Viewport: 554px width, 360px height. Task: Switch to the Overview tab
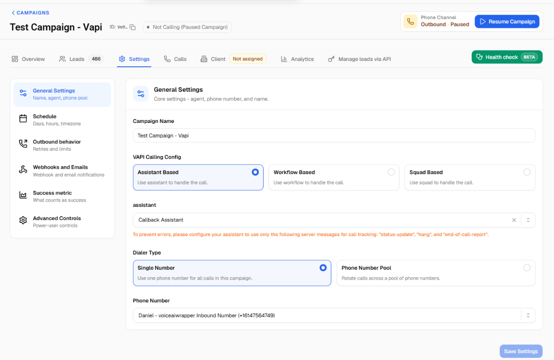28,59
